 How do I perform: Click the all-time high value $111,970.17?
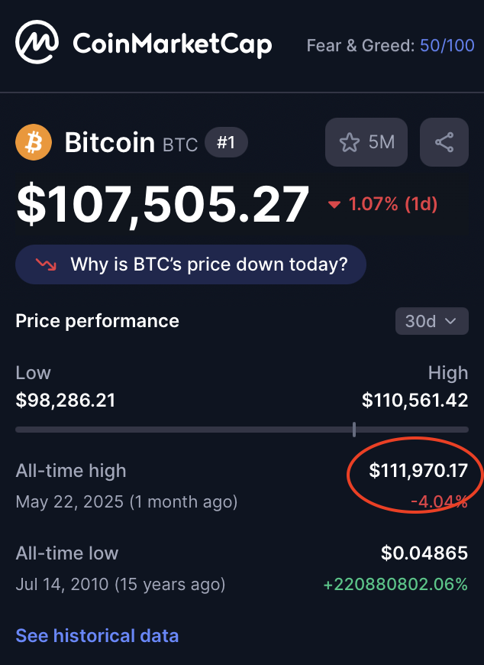click(418, 471)
